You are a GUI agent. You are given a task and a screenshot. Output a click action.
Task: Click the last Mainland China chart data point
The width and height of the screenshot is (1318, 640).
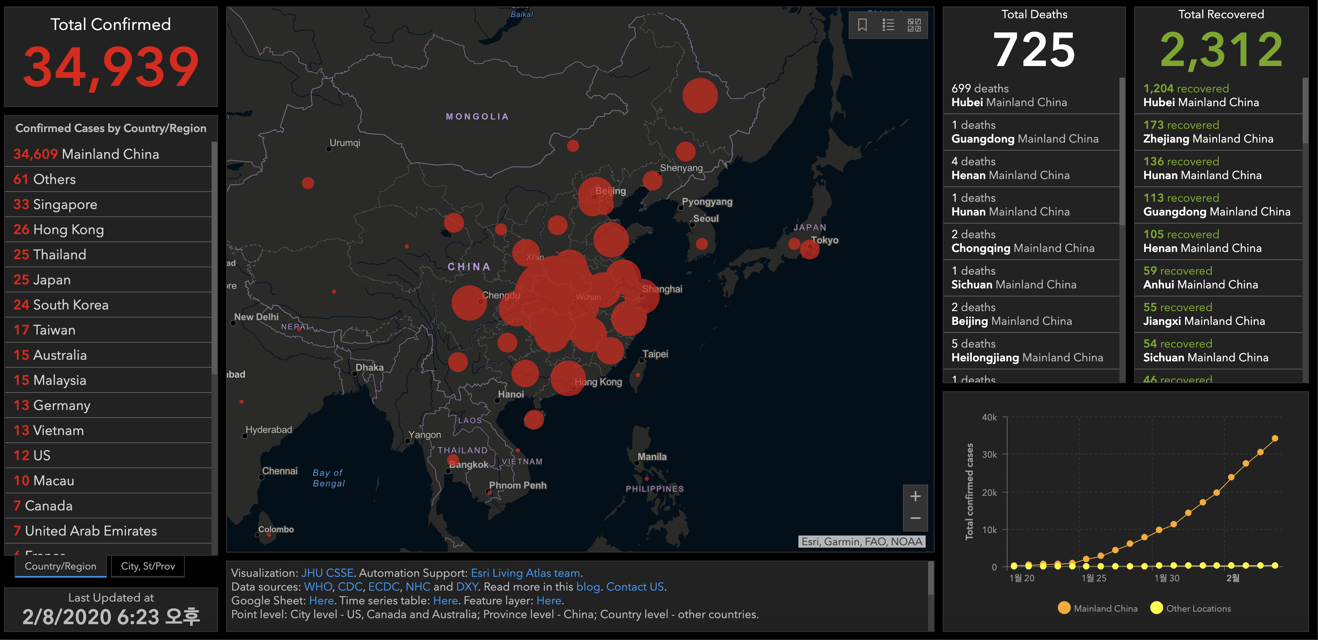tap(1275, 438)
